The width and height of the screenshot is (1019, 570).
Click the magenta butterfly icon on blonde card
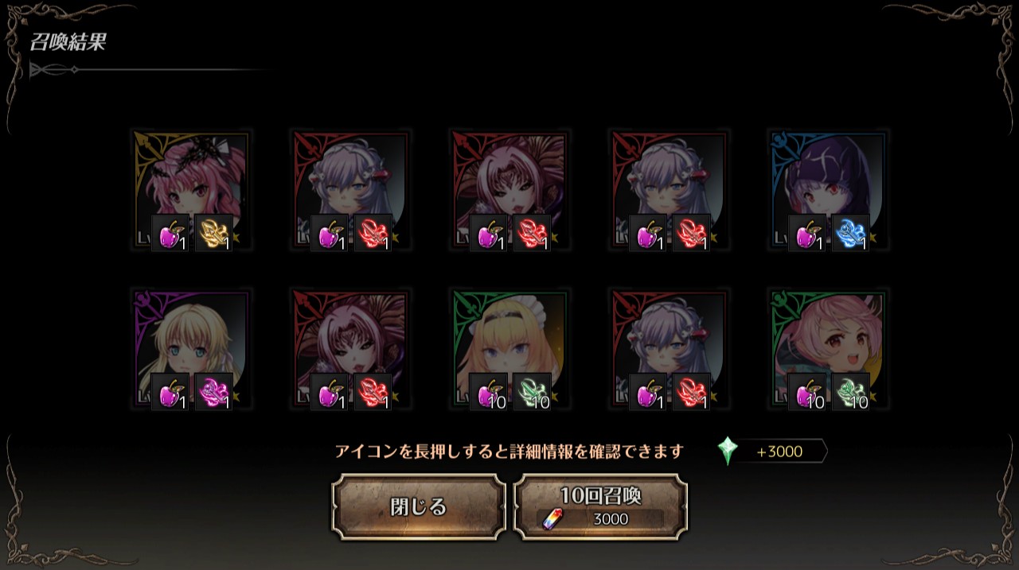[x=213, y=391]
